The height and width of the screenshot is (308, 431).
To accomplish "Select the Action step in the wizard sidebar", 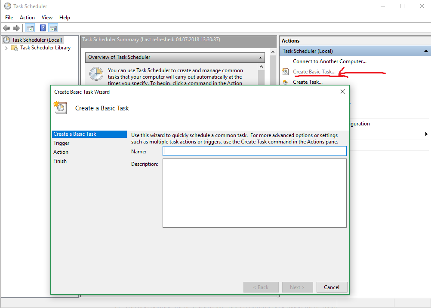I will (61, 152).
